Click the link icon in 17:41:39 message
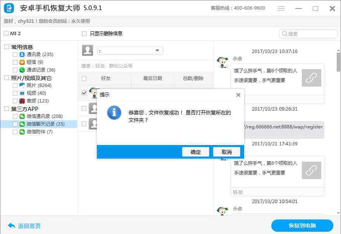This screenshot has width=341, height=234. click(312, 171)
